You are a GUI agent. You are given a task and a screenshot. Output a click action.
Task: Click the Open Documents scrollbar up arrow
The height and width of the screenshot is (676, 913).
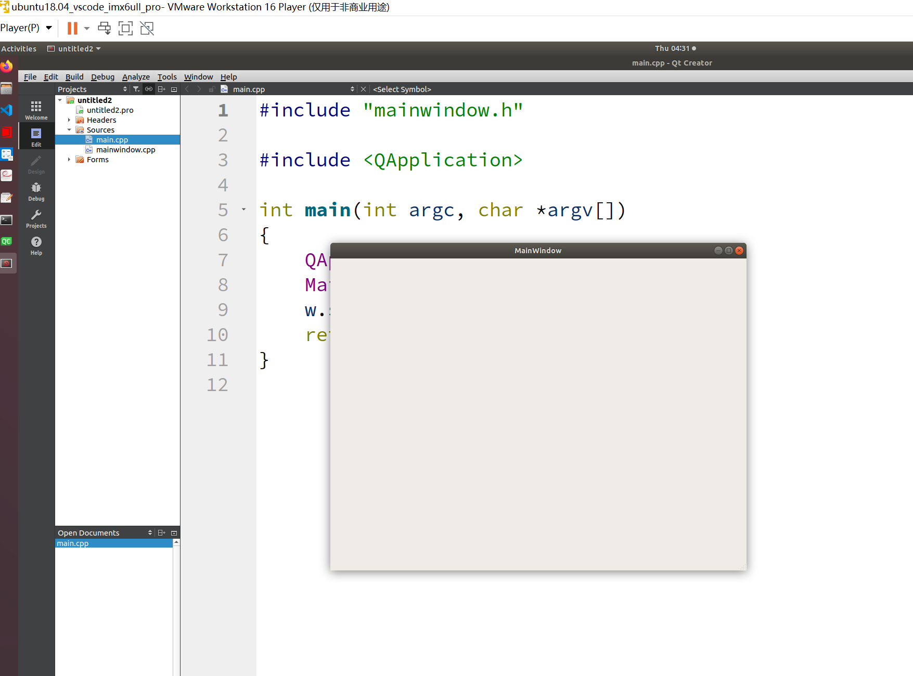click(176, 542)
